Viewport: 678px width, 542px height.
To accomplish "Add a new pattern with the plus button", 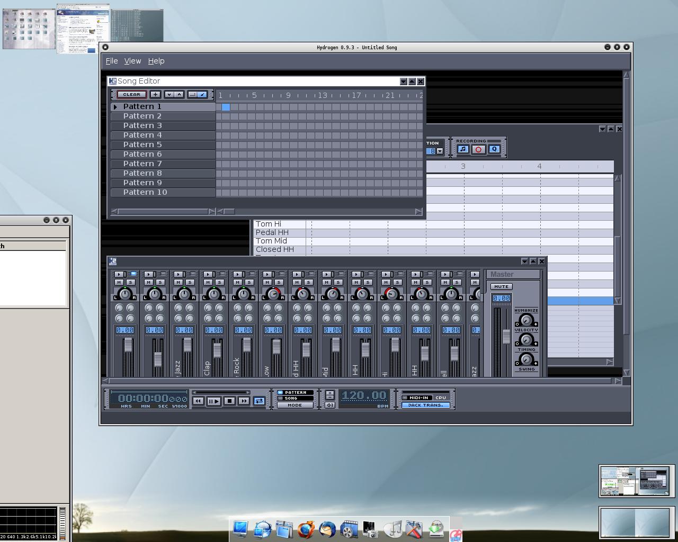I will point(155,94).
